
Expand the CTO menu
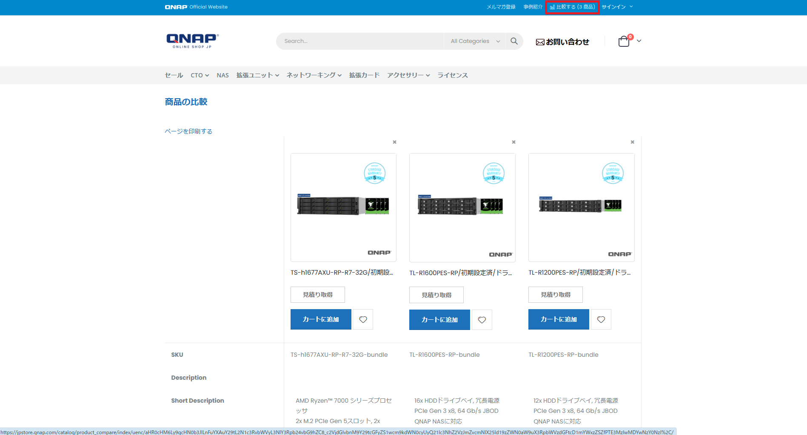point(200,75)
